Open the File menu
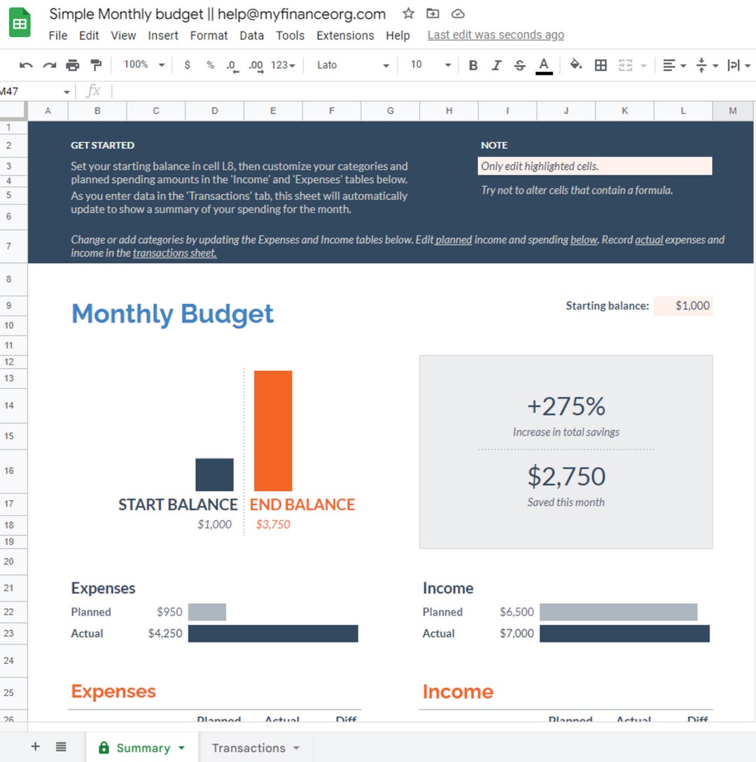Image resolution: width=756 pixels, height=762 pixels. (58, 36)
